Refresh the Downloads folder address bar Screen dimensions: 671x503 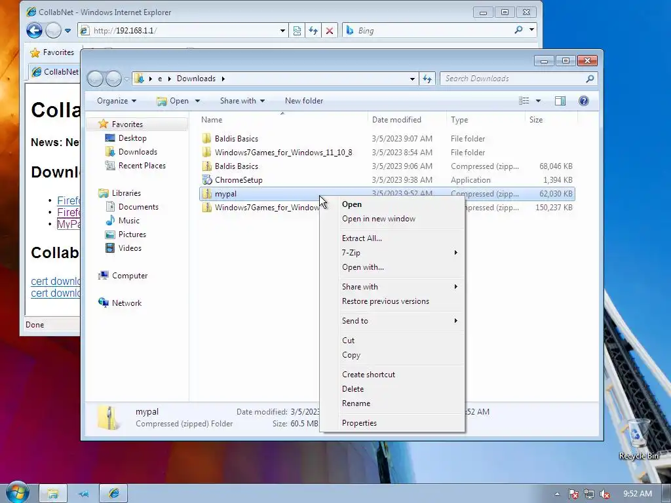click(427, 79)
